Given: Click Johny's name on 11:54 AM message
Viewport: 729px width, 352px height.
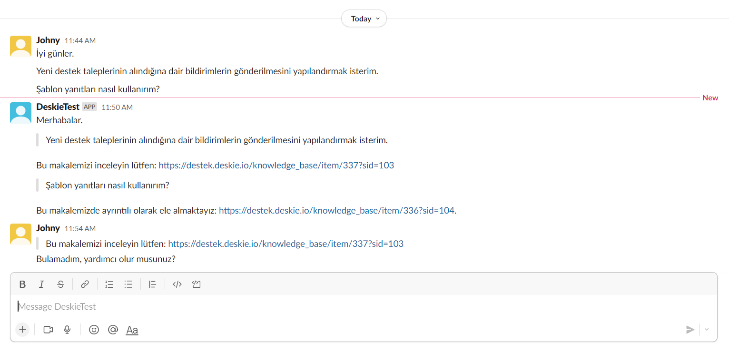Looking at the screenshot, I should pyautogui.click(x=48, y=228).
